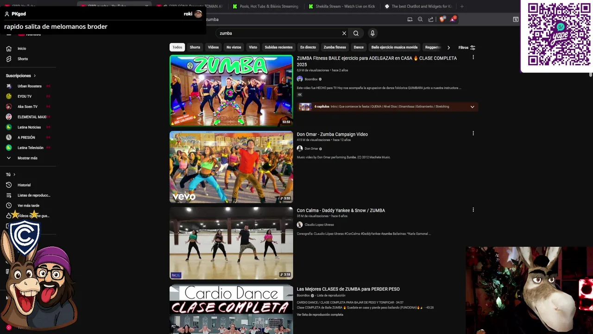Screen dimensions: 593x334
Task: Open Las Mejores CLASES de ZUMBA playlist title
Action: point(348,289)
